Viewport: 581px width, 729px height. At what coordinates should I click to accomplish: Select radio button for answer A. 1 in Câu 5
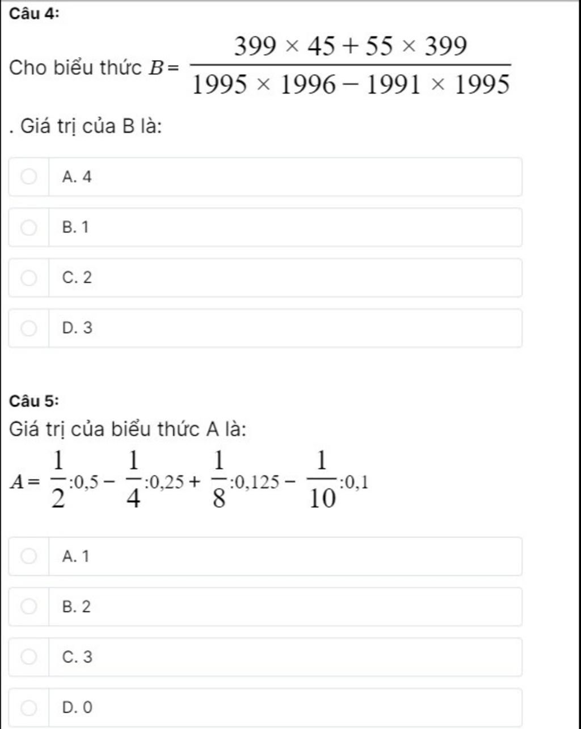[x=28, y=557]
